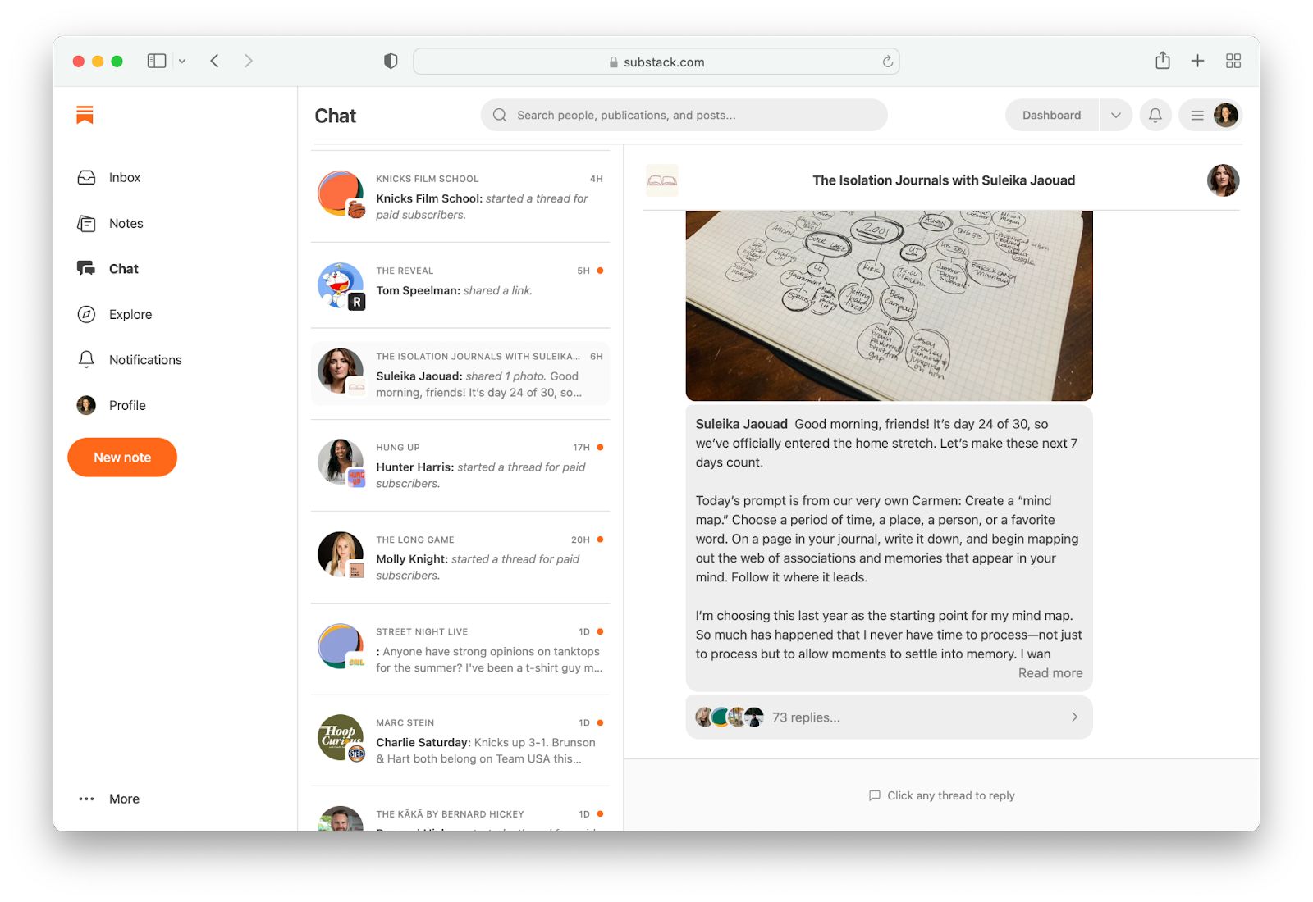
Task: Go back to previous page
Action: (x=215, y=61)
